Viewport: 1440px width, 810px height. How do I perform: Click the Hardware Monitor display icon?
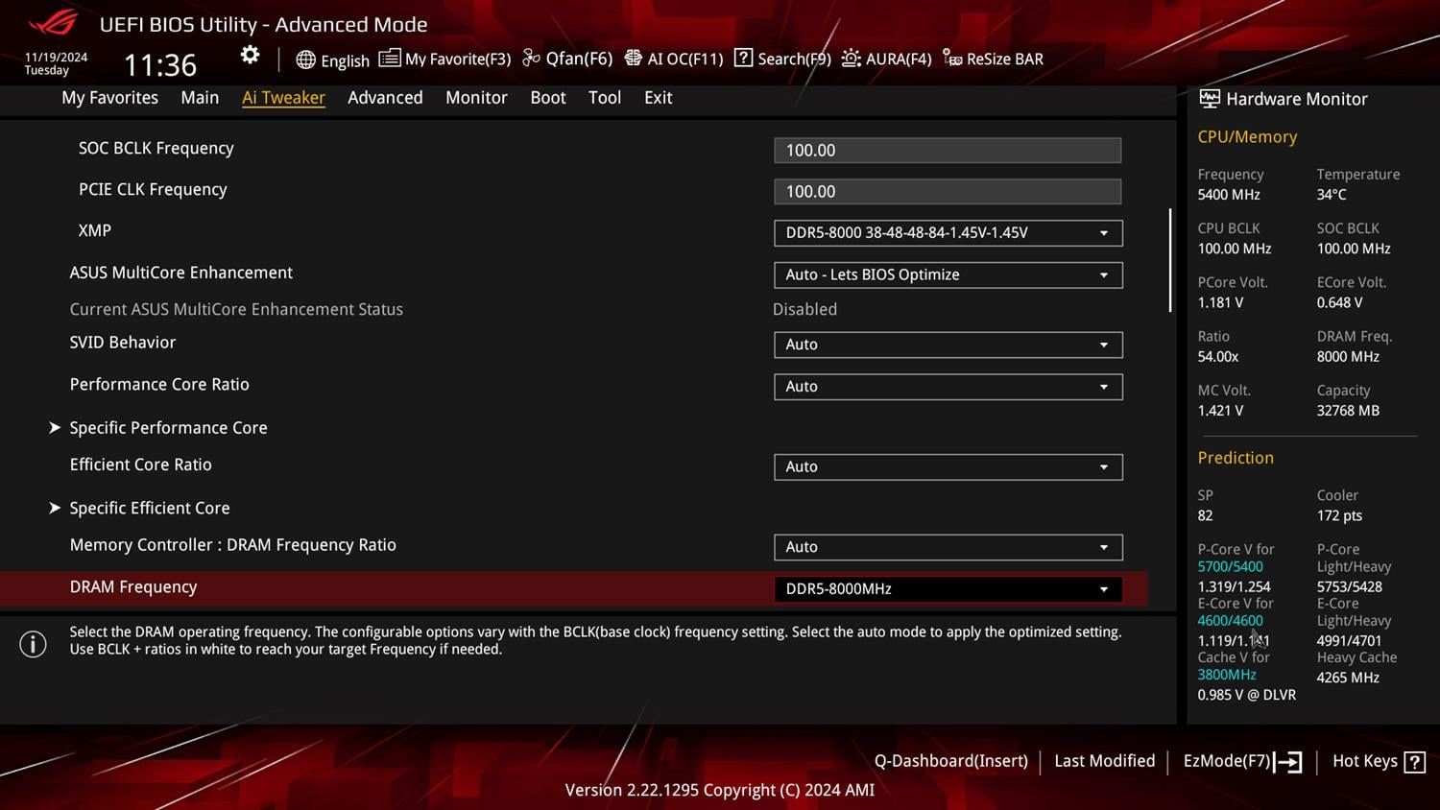(1210, 98)
